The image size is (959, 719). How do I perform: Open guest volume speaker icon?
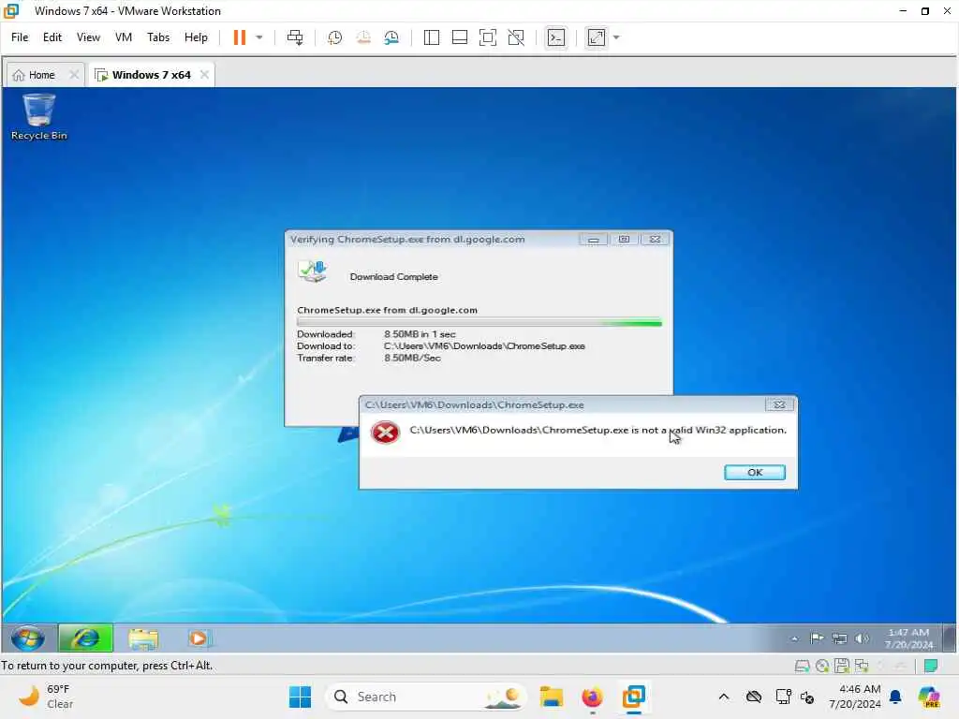click(862, 638)
